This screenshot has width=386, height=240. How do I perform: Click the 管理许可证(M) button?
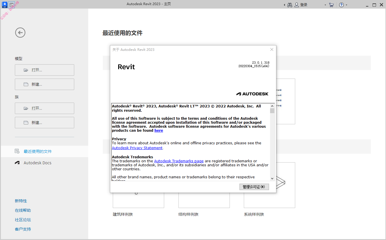(x=254, y=187)
